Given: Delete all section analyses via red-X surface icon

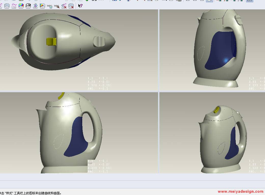Looking at the screenshot, I should point(71,6).
